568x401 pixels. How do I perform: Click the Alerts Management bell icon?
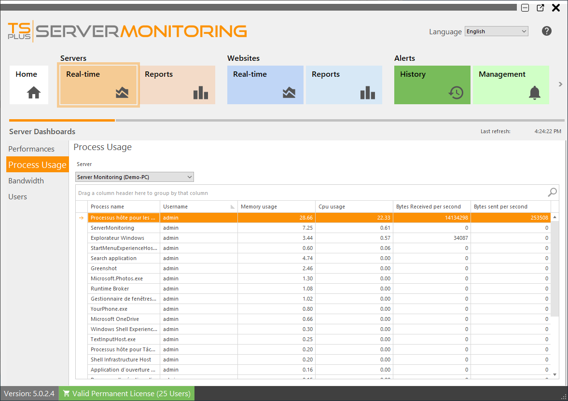(534, 93)
